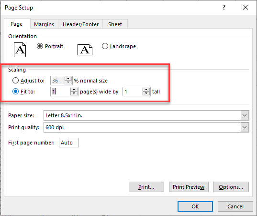The width and height of the screenshot is (257, 216).
Task: Click the portrait page orientation icon
Action: pos(20,50)
